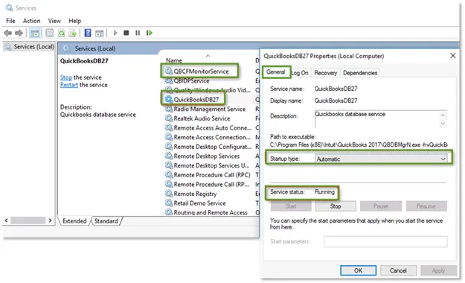Open the Recovery tab
This screenshot has height=283, width=465.
pyautogui.click(x=326, y=73)
